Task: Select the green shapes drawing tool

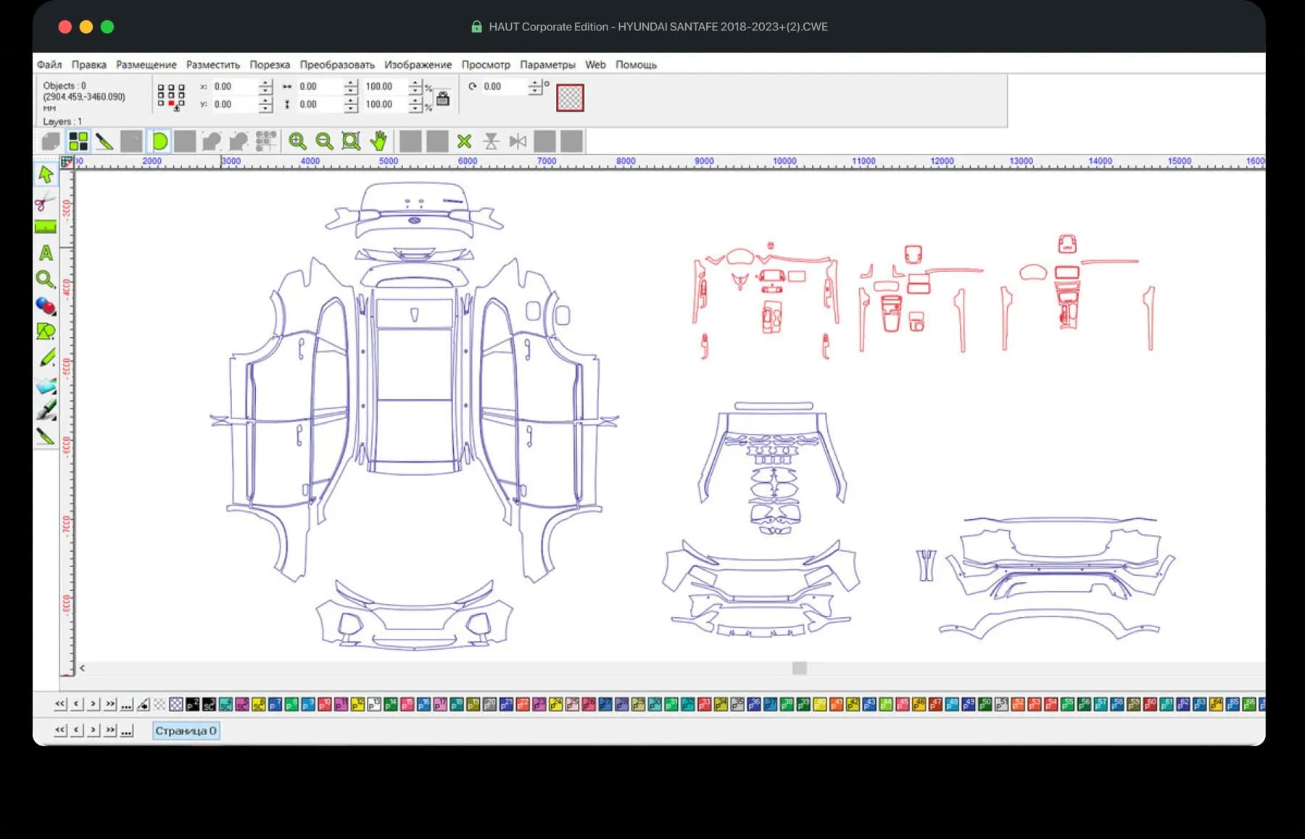Action: coord(46,331)
